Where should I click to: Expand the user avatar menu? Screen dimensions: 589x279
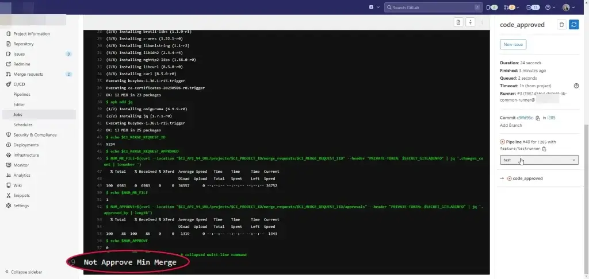coord(568,7)
